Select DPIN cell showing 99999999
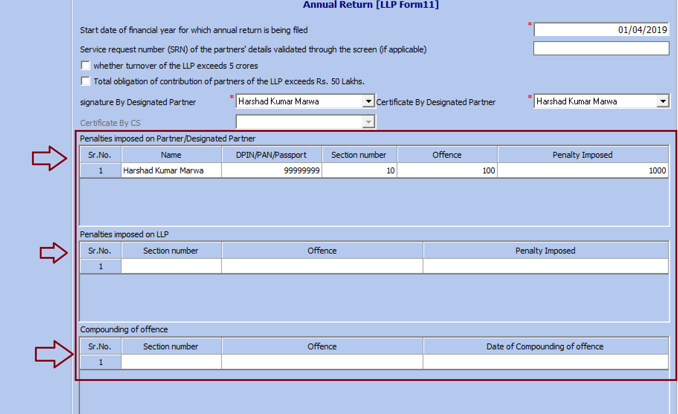This screenshot has width=678, height=414. pyautogui.click(x=272, y=170)
